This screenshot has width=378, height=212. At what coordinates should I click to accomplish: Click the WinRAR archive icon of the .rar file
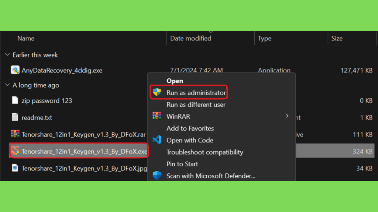tap(15, 134)
